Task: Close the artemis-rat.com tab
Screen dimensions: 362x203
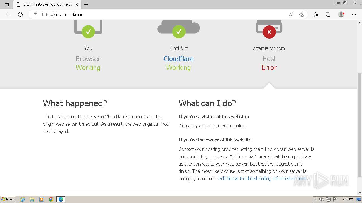Action: pyautogui.click(x=77, y=5)
